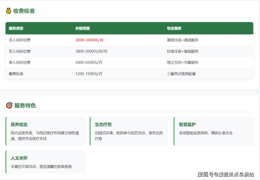The image size is (260, 180).
Task: Click the 收费标准 section heading
Action: coord(24,11)
